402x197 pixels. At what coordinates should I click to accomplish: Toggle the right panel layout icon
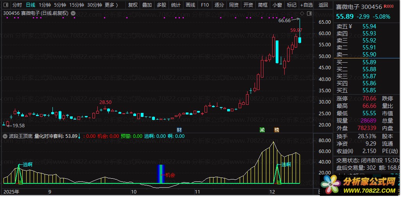click(309, 13)
